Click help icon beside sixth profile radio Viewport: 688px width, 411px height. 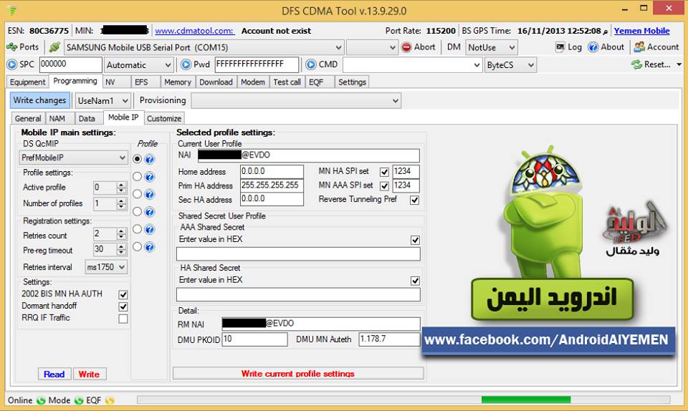click(150, 247)
